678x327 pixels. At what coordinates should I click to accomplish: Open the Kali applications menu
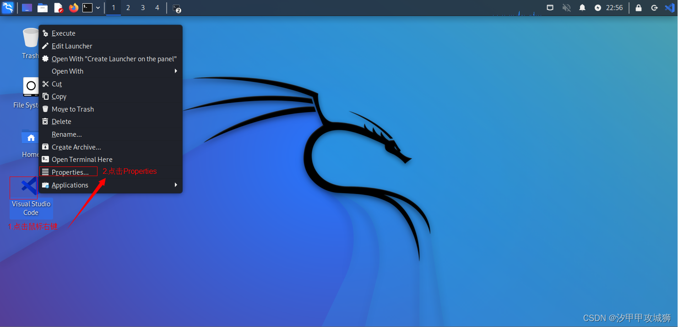[8, 7]
